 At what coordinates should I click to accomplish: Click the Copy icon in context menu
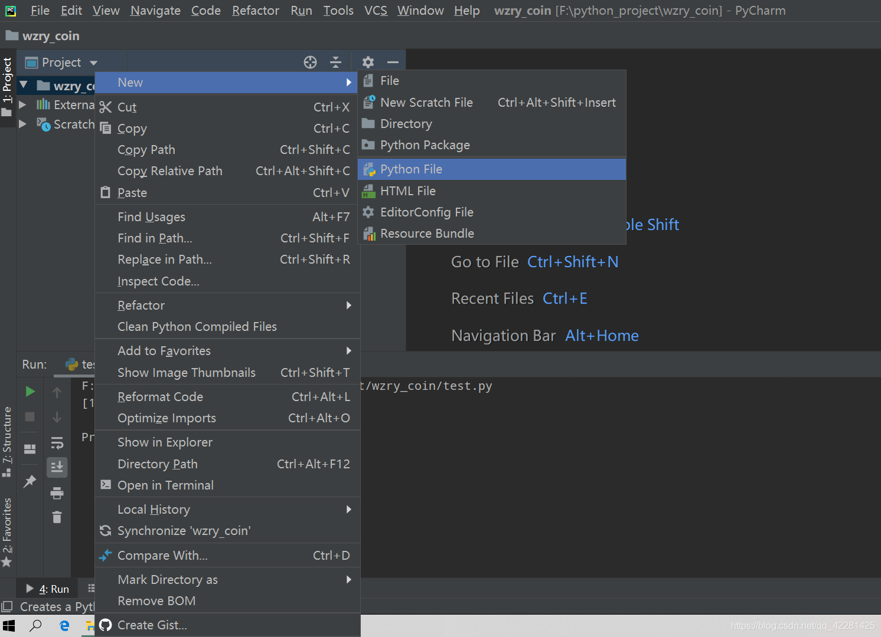click(x=106, y=128)
